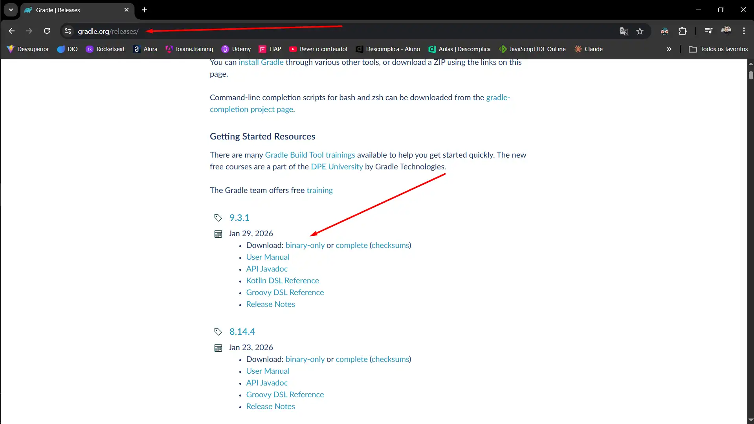The height and width of the screenshot is (424, 754).
Task: Open the media controls icon in toolbar
Action: click(708, 31)
